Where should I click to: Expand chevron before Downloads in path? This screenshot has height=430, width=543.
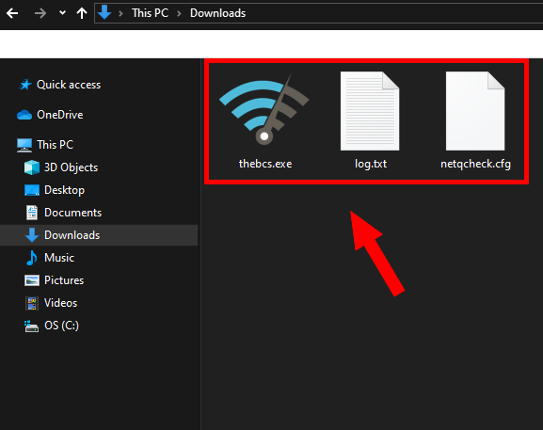tap(179, 13)
